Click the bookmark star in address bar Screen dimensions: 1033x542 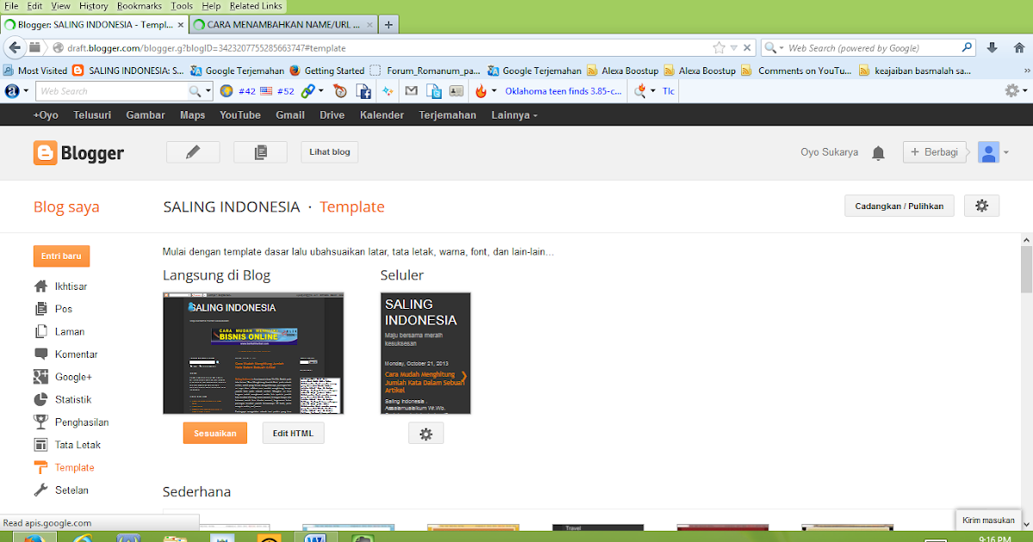719,48
